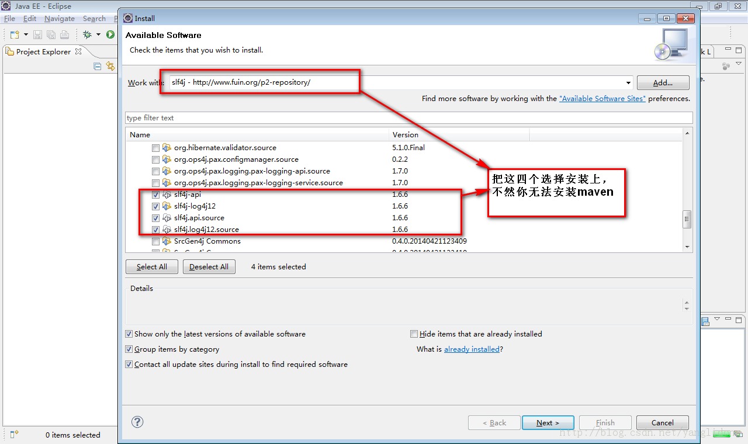Image resolution: width=748 pixels, height=444 pixels.
Task: Click the grey circles icon in right panel
Action: pos(726,67)
